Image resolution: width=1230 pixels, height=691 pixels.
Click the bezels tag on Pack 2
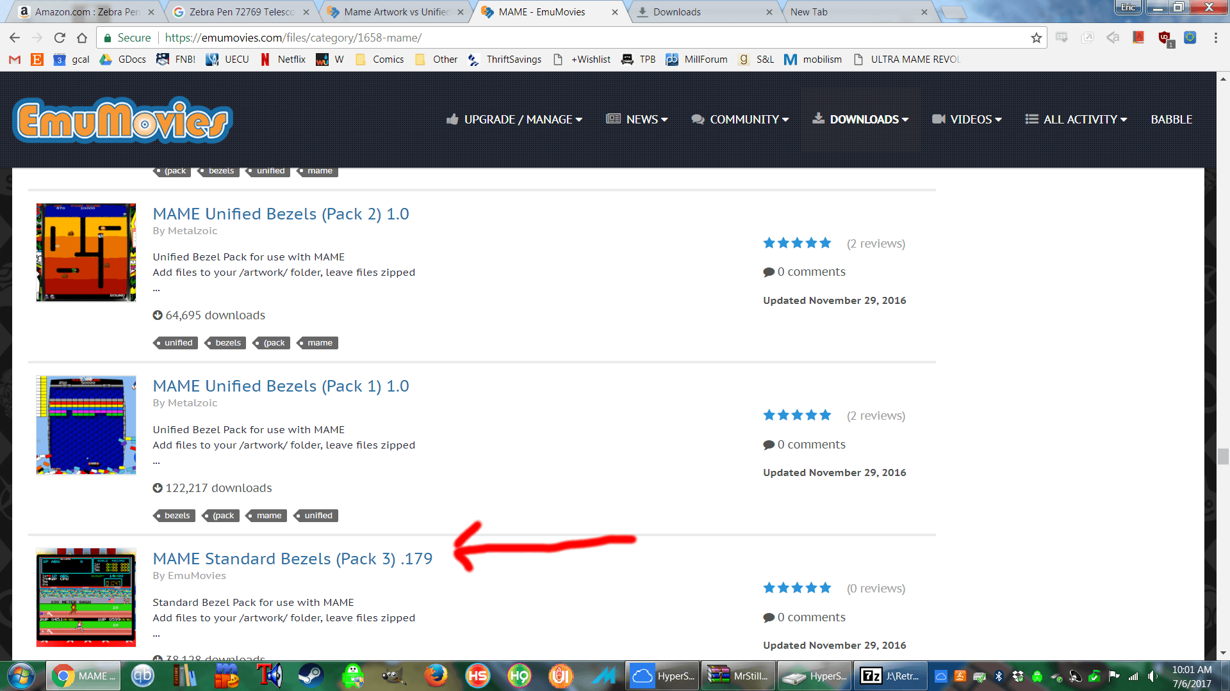[227, 342]
